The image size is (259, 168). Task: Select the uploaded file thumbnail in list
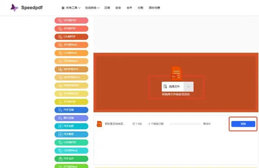click(x=99, y=124)
